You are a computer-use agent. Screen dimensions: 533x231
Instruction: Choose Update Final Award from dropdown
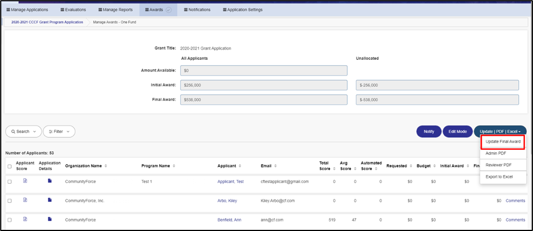pyautogui.click(x=503, y=142)
